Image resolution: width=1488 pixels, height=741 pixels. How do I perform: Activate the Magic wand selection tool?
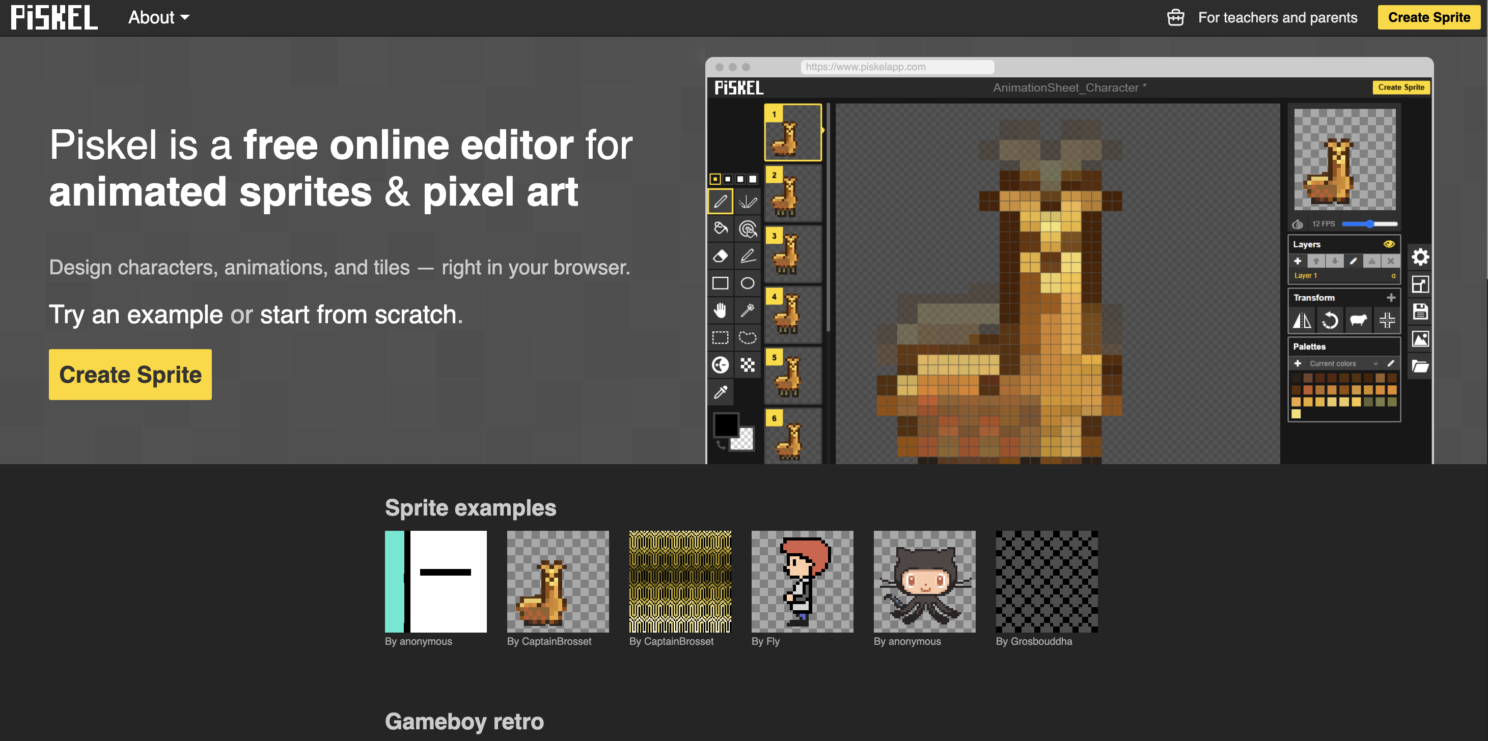click(748, 310)
